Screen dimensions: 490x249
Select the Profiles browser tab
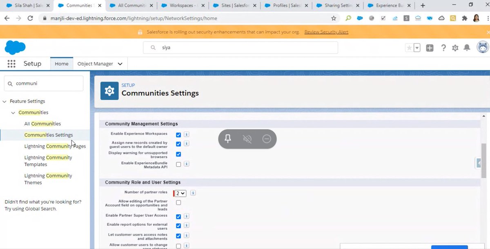[x=286, y=6]
